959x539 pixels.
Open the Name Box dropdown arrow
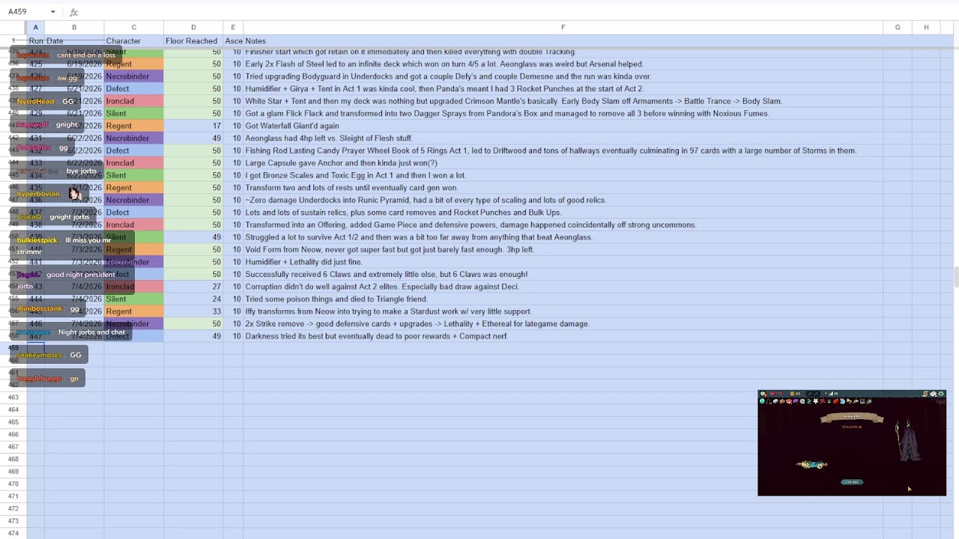tap(52, 12)
